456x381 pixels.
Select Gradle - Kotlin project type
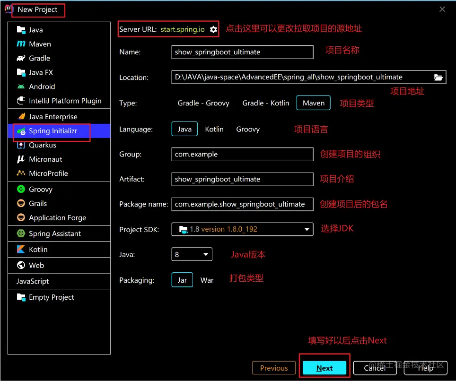pyautogui.click(x=266, y=103)
